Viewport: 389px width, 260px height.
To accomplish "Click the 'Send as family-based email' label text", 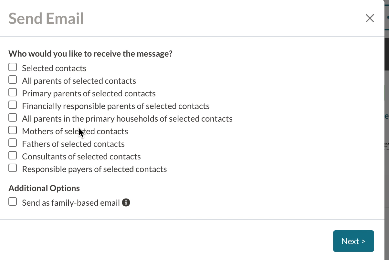I will [x=71, y=203].
